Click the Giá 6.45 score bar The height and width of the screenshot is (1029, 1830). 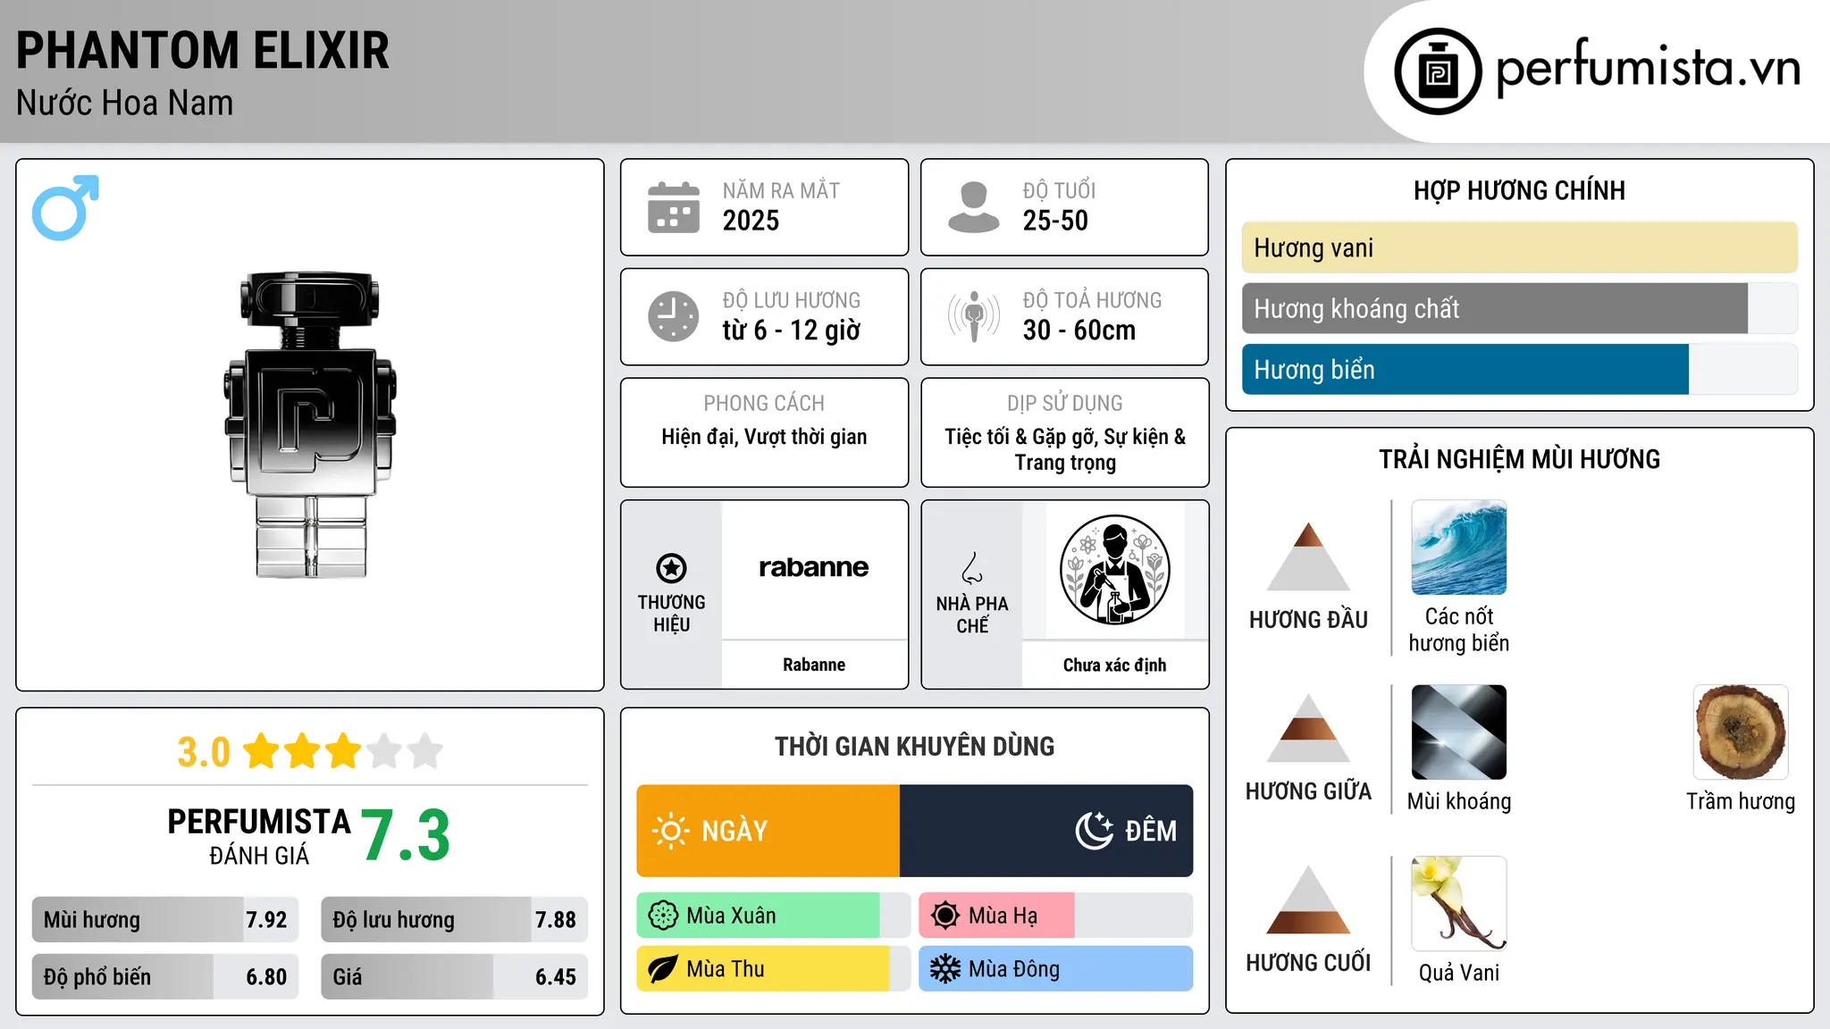[454, 977]
